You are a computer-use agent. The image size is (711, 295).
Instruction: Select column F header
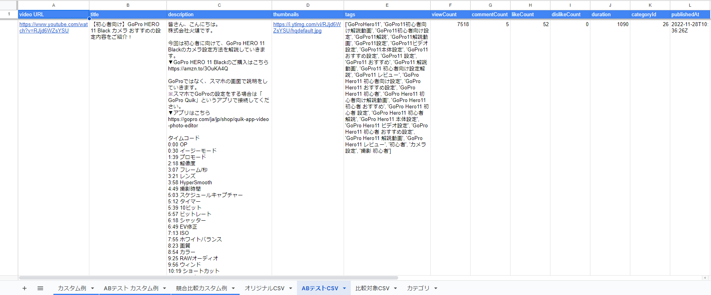[450, 5]
